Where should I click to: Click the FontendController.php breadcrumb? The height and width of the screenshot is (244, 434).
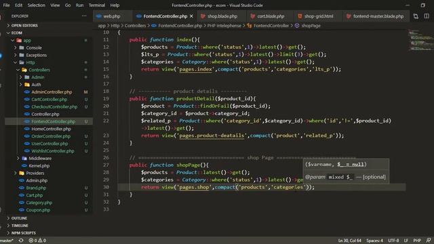click(180, 26)
